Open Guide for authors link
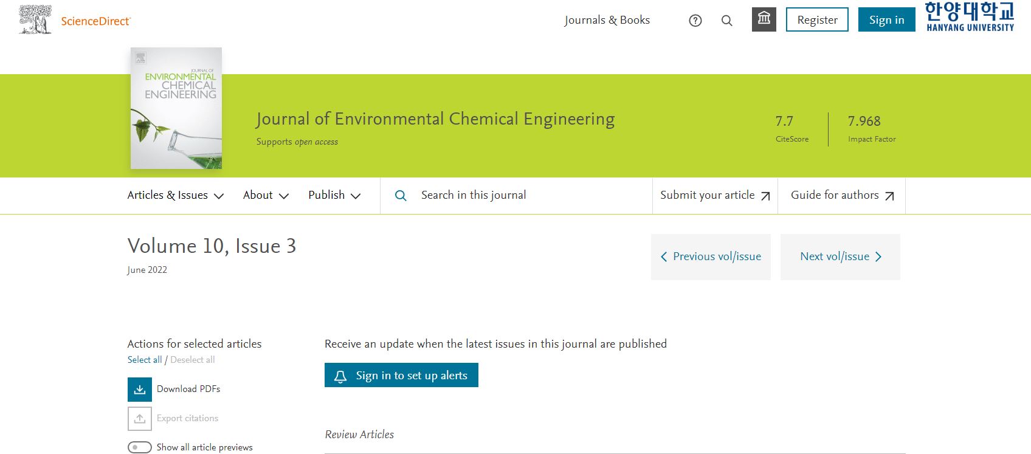The height and width of the screenshot is (454, 1031). tap(841, 195)
